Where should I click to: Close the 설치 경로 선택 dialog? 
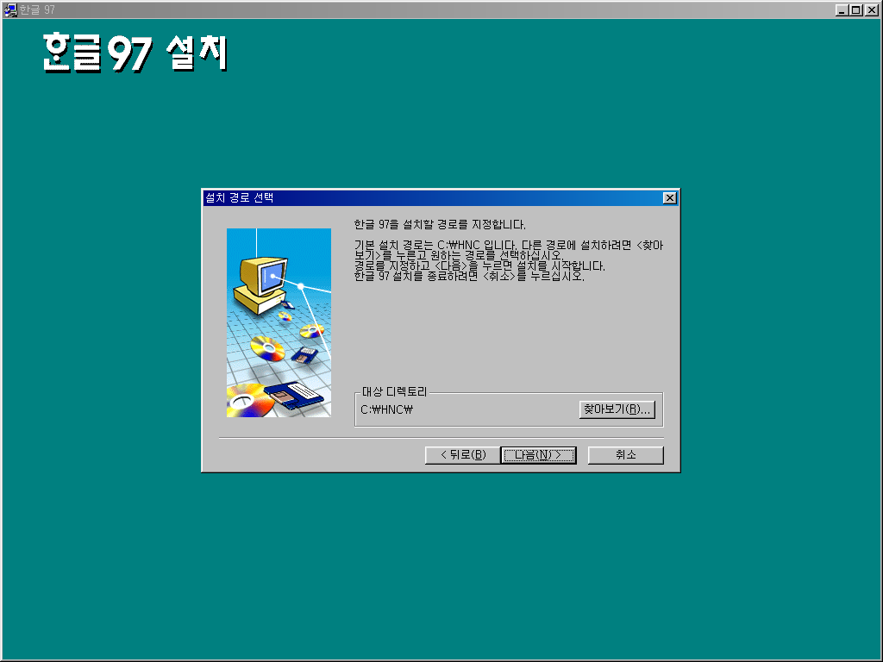669,197
